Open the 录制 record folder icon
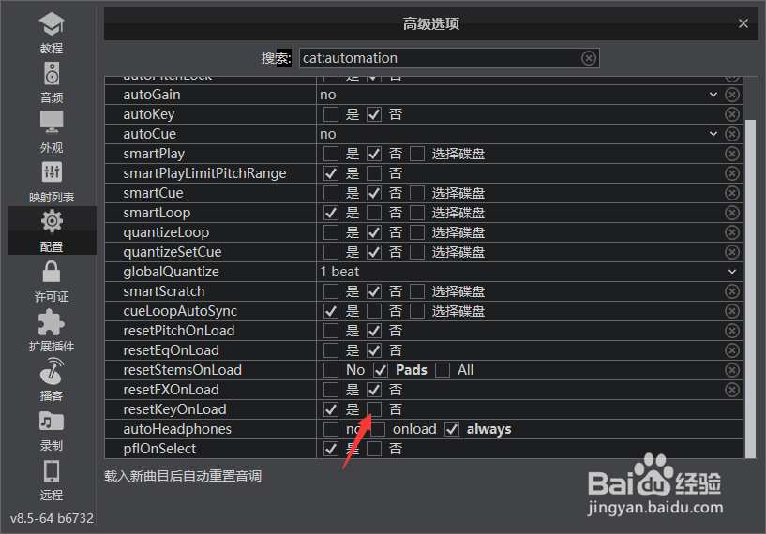 52,422
